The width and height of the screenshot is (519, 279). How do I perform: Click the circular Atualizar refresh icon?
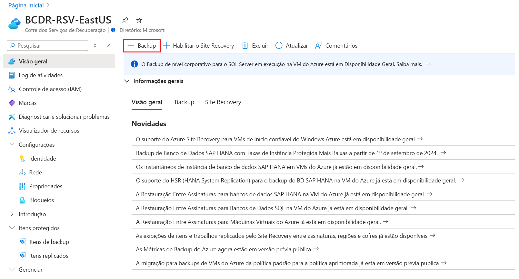tap(279, 46)
